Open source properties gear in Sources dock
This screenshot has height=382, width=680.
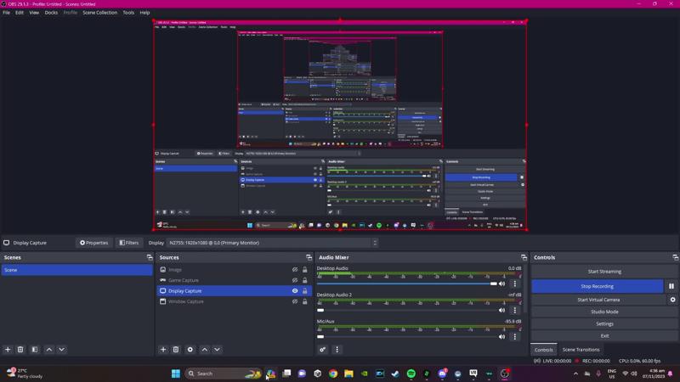click(190, 350)
